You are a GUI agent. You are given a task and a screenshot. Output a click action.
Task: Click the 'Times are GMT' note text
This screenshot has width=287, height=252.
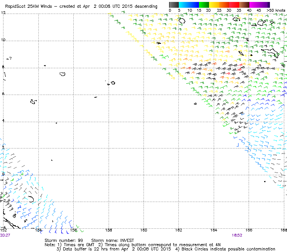coord(79,245)
